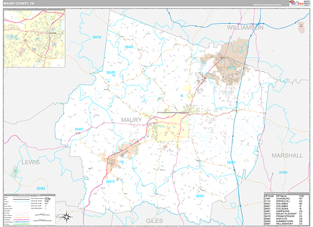Select the MAURY county label on map
The width and height of the screenshot is (313, 227).
pyautogui.click(x=131, y=120)
